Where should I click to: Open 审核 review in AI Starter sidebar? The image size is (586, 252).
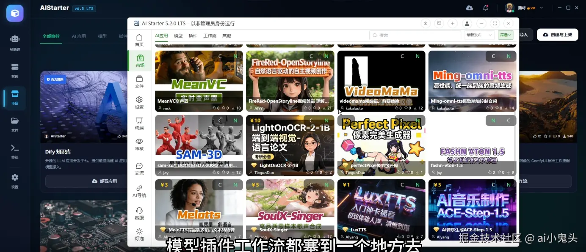(x=139, y=145)
